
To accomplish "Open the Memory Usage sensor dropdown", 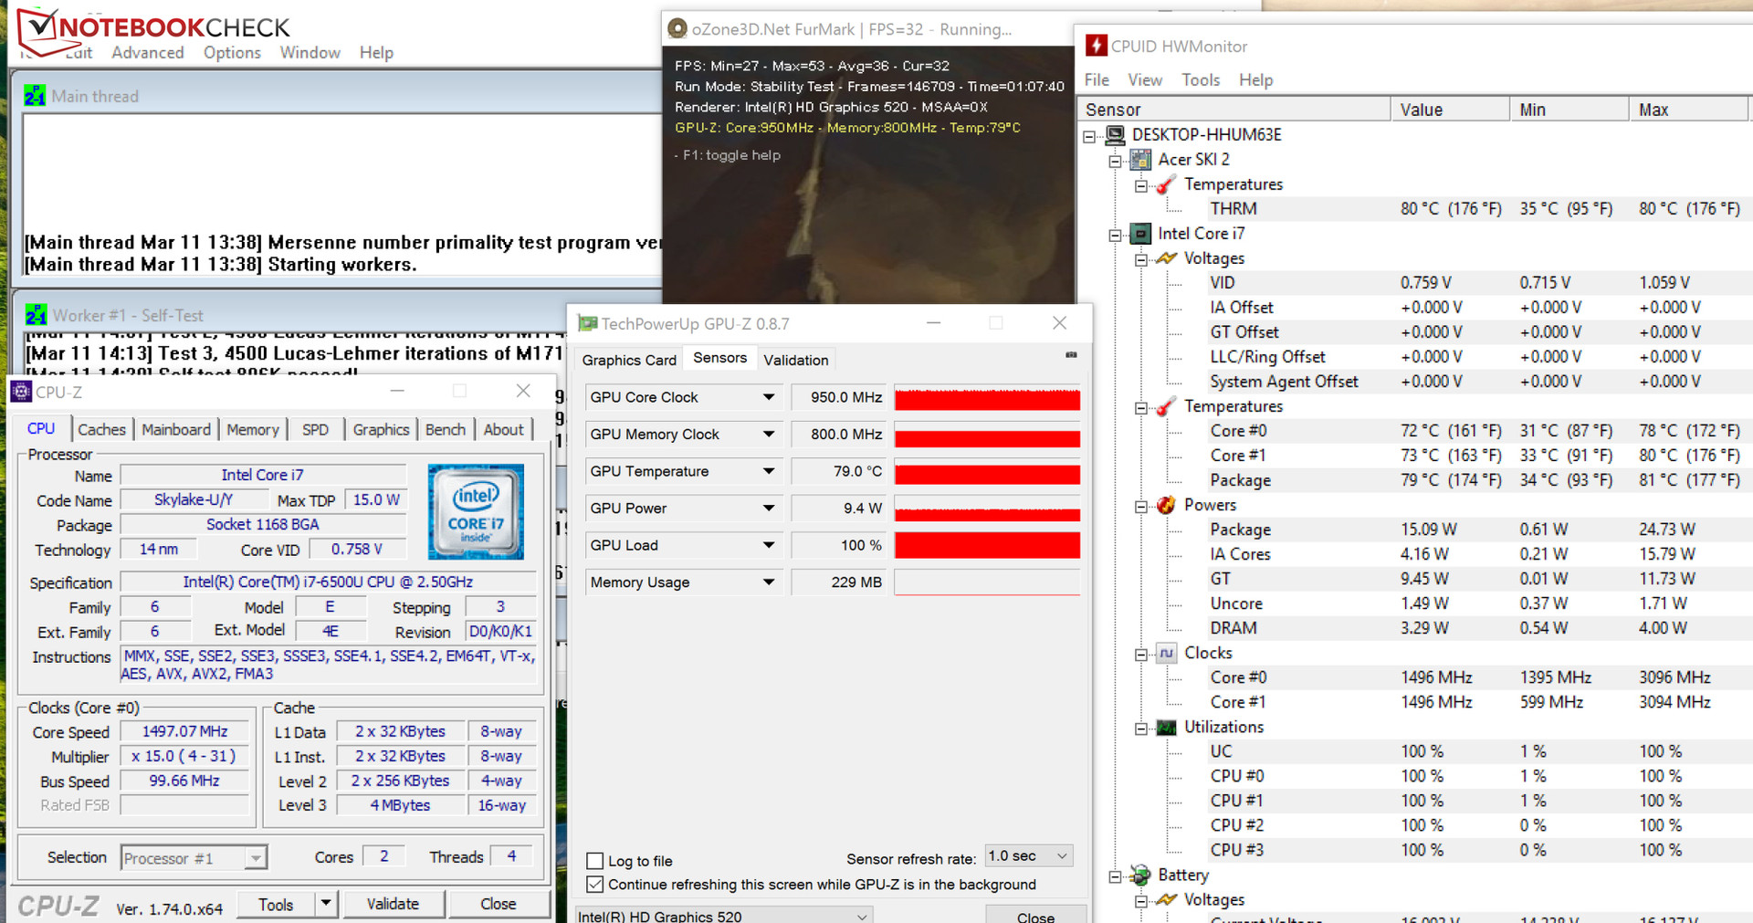I will coord(769,582).
